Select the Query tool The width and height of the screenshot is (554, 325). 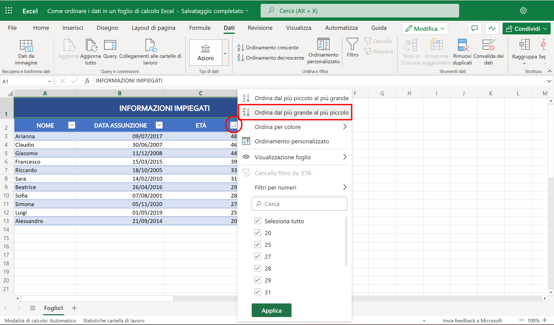[x=110, y=50]
